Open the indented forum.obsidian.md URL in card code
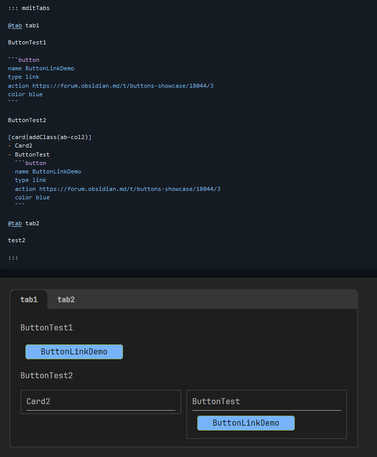The height and width of the screenshot is (457, 377). tap(129, 189)
